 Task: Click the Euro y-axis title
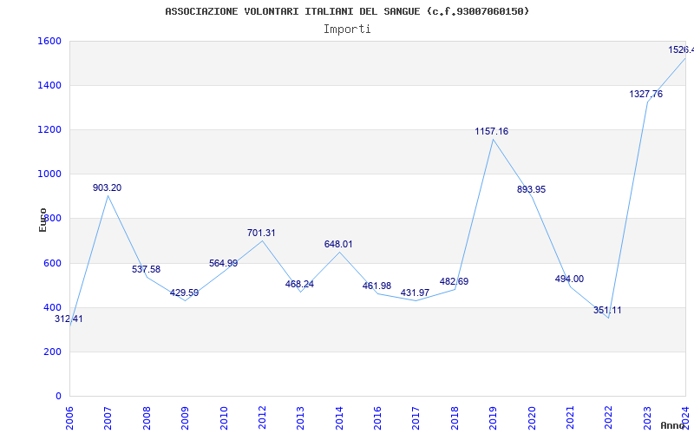(x=43, y=220)
